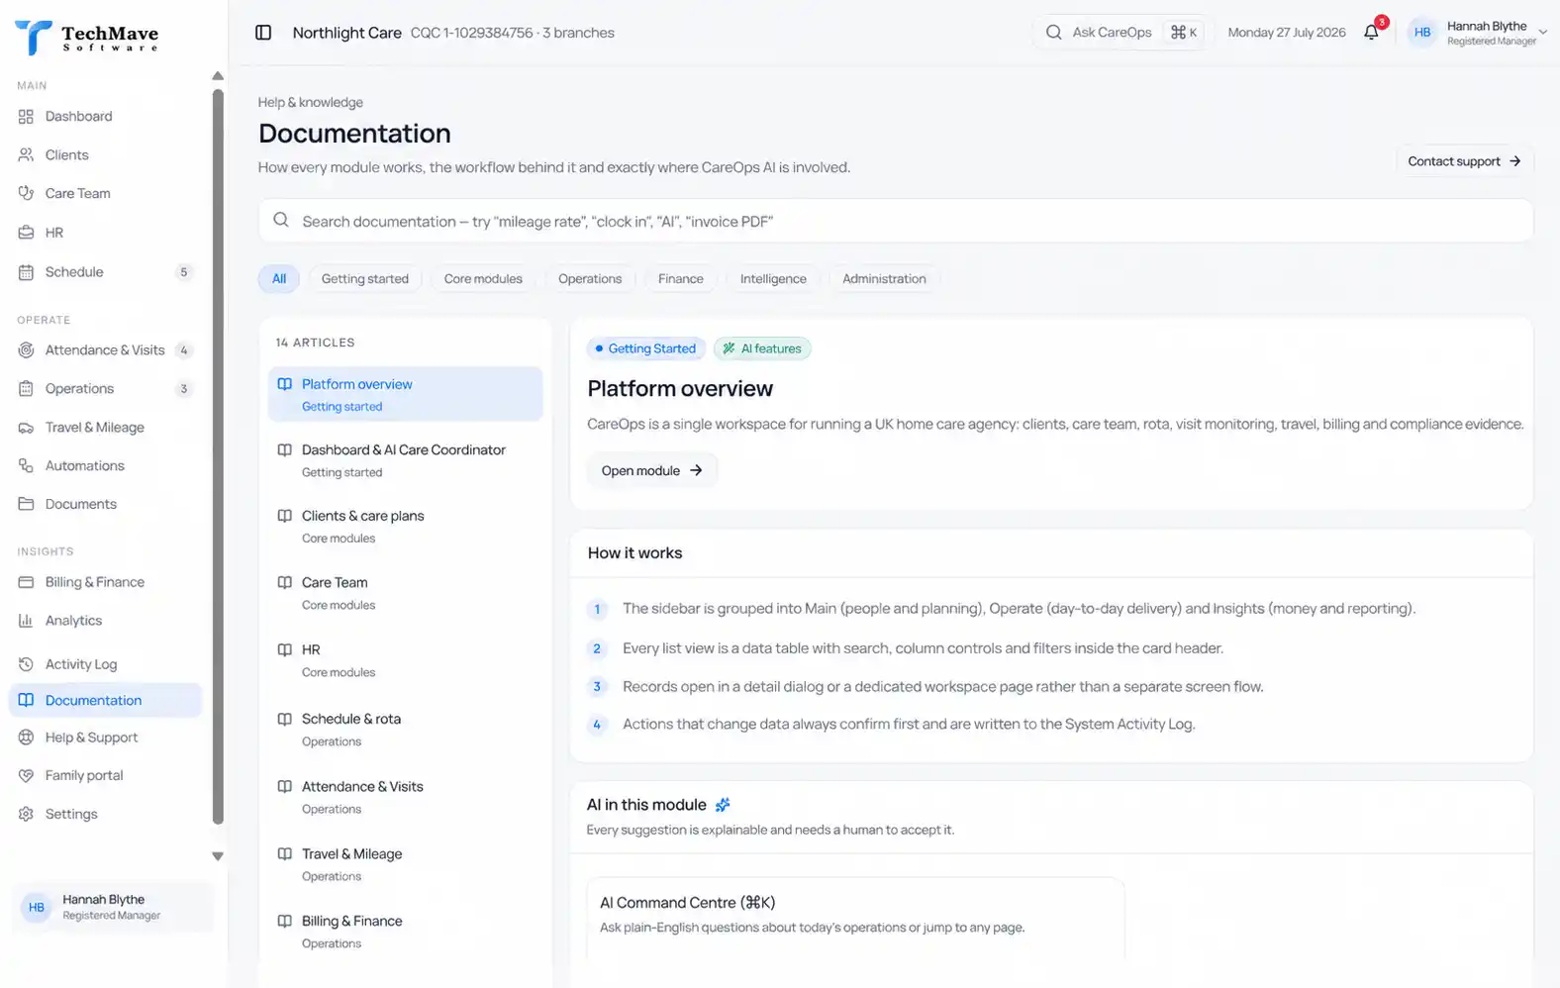Open the notifications bell
The image size is (1560, 988).
point(1371,33)
